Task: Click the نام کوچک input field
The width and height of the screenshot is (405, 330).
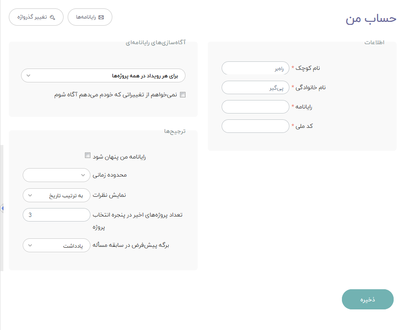Action: [x=255, y=68]
